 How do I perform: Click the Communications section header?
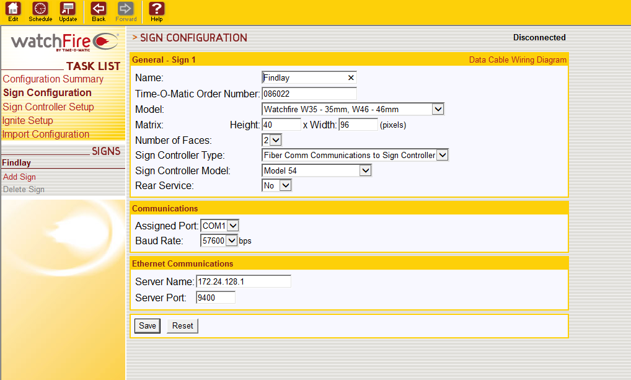tap(165, 208)
